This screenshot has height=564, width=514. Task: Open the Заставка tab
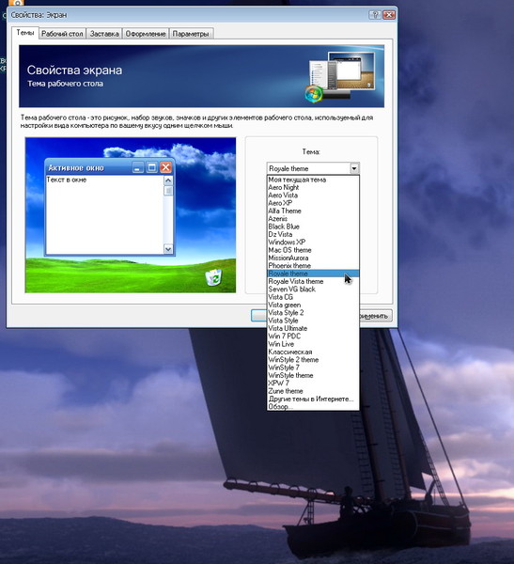tap(104, 34)
